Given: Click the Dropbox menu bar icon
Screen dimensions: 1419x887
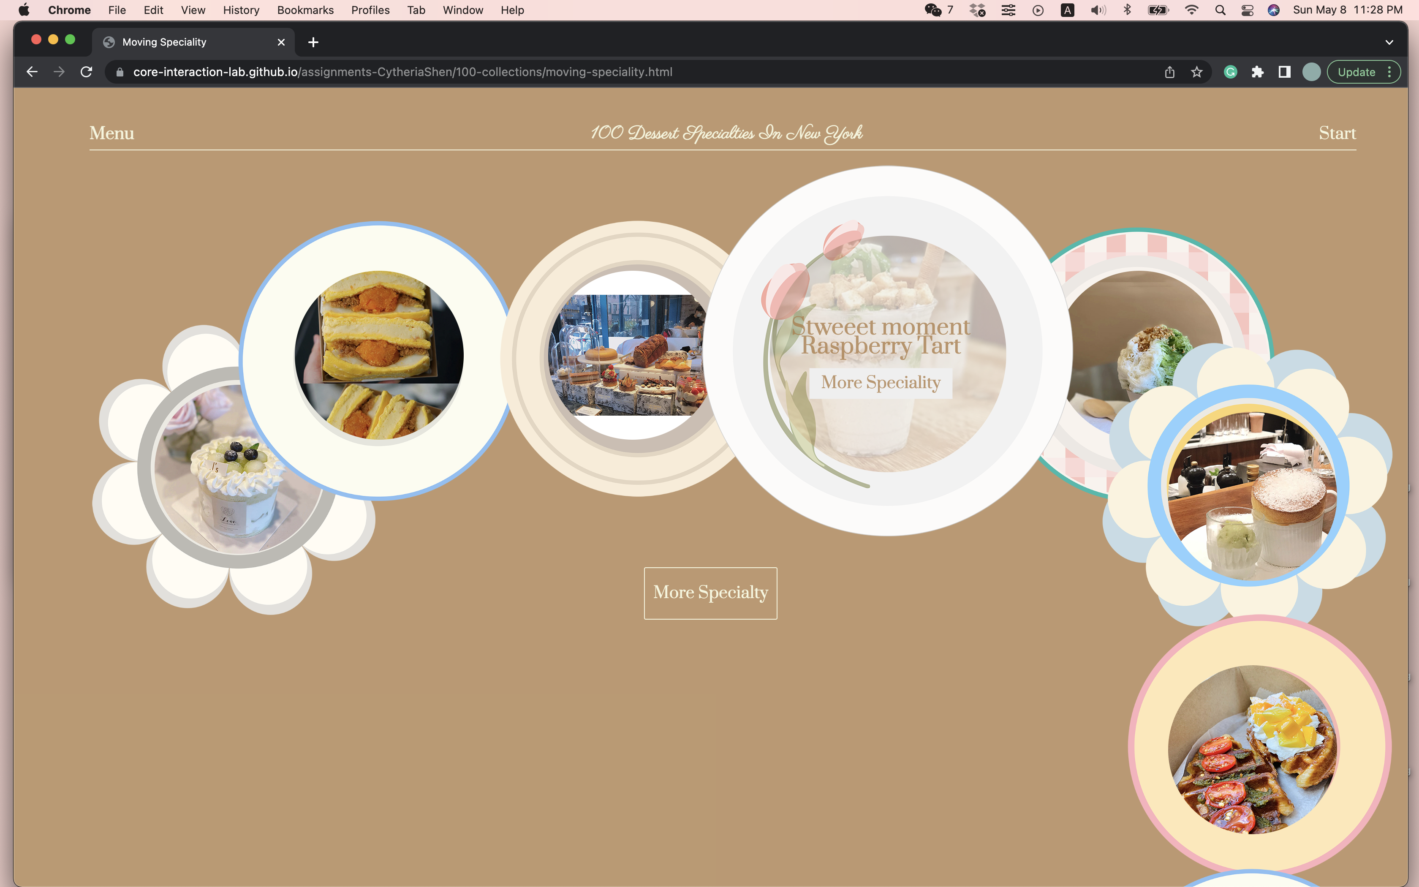Looking at the screenshot, I should 978,10.
